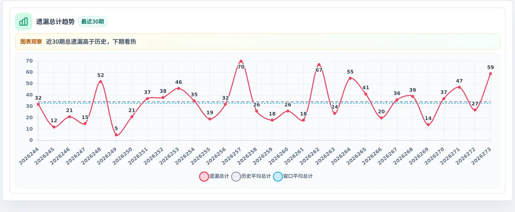This screenshot has width=515, height=212.
Task: Click the data point labeled 67
Action: 319,65
